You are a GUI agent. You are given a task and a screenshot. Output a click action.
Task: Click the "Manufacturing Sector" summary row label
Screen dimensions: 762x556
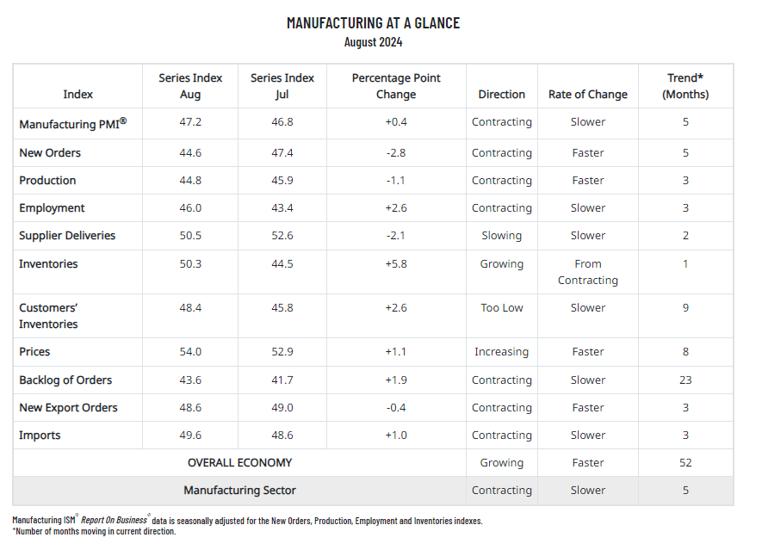tap(239, 491)
